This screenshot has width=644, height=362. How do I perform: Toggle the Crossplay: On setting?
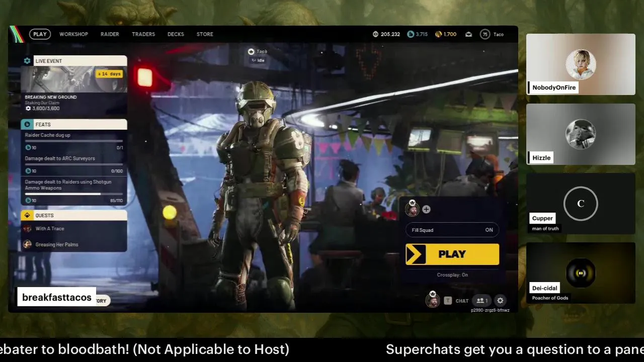point(452,275)
